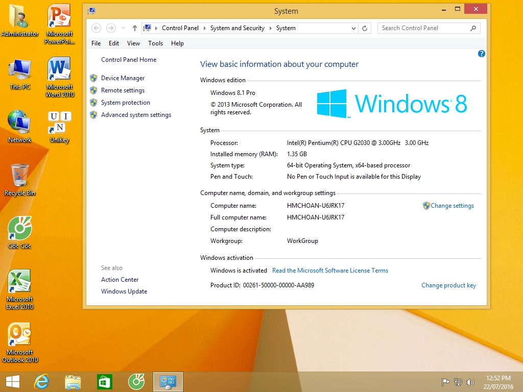This screenshot has width=523, height=392.
Task: Go to Control Panel Home
Action: pyautogui.click(x=129, y=60)
